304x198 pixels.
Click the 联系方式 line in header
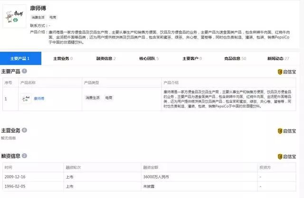pyautogui.click(x=40, y=26)
